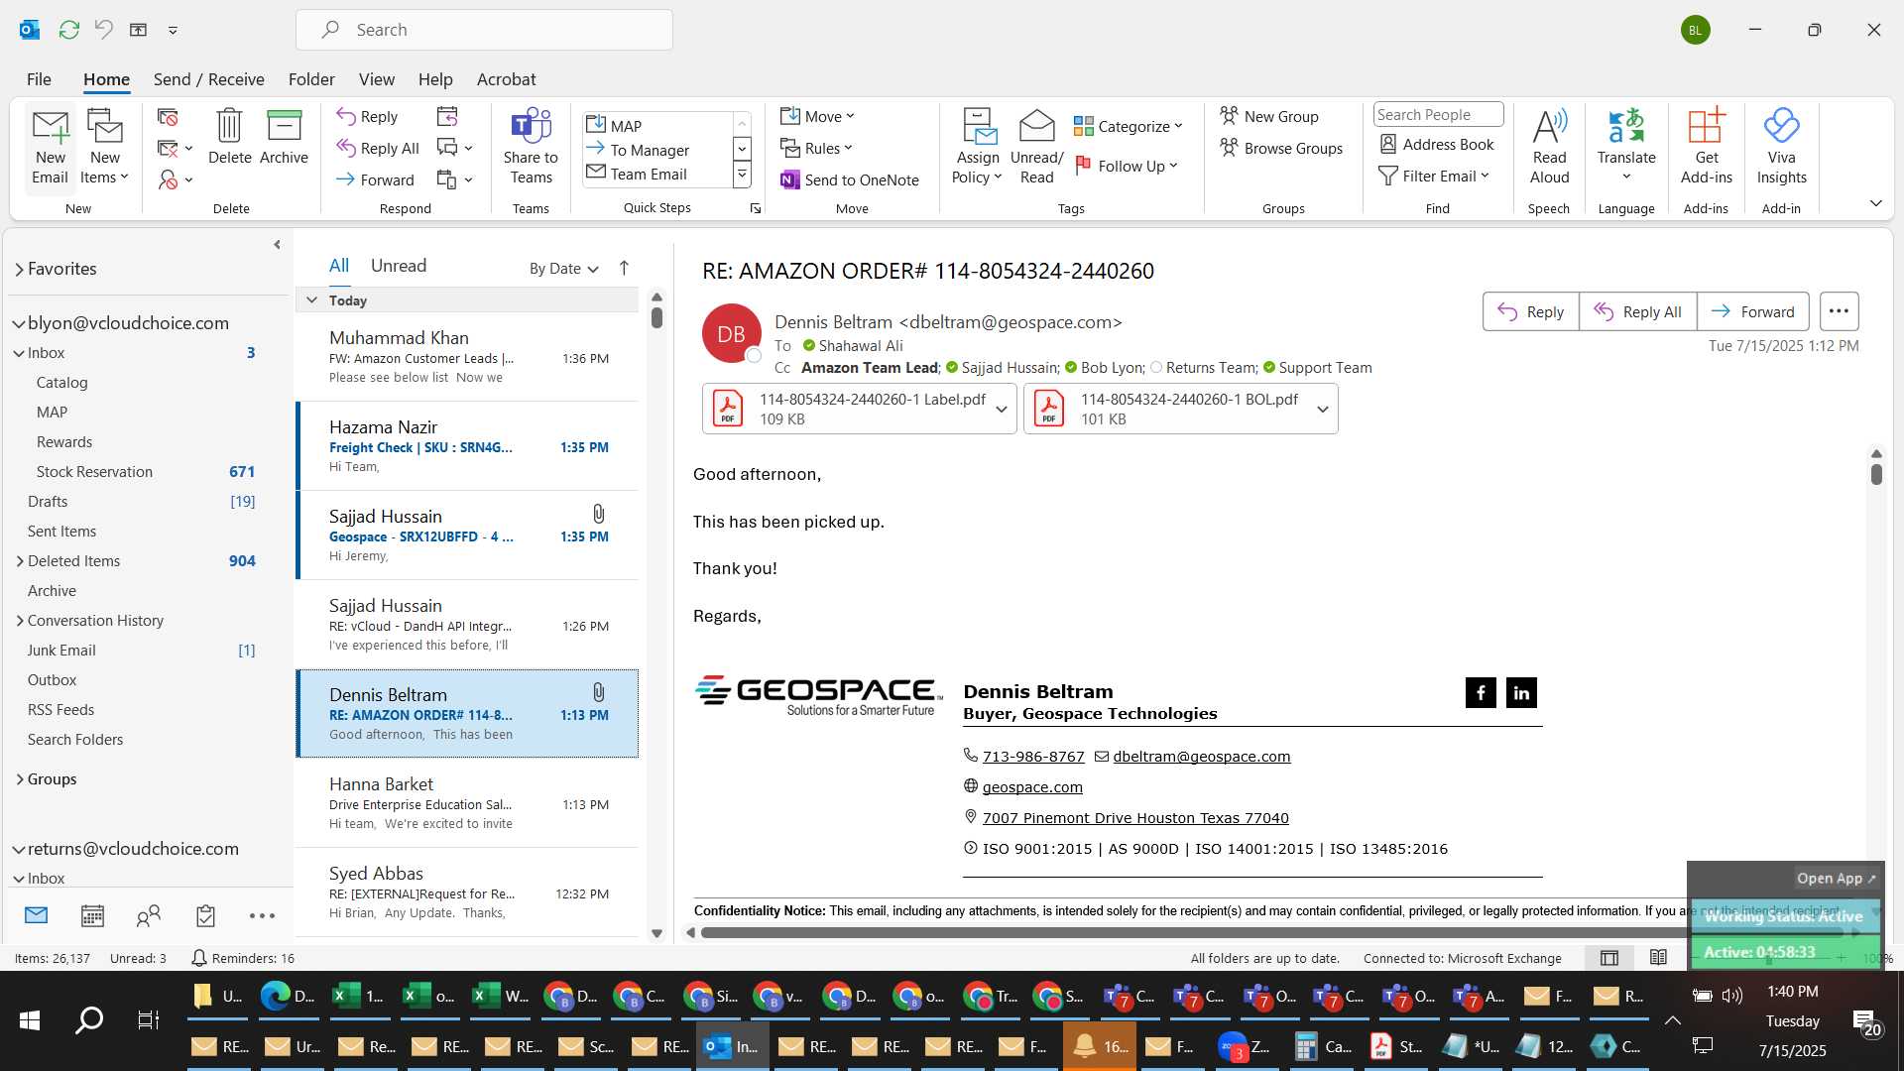Click the Mail icon in the navigation bar
This screenshot has width=1904, height=1071.
click(x=36, y=915)
